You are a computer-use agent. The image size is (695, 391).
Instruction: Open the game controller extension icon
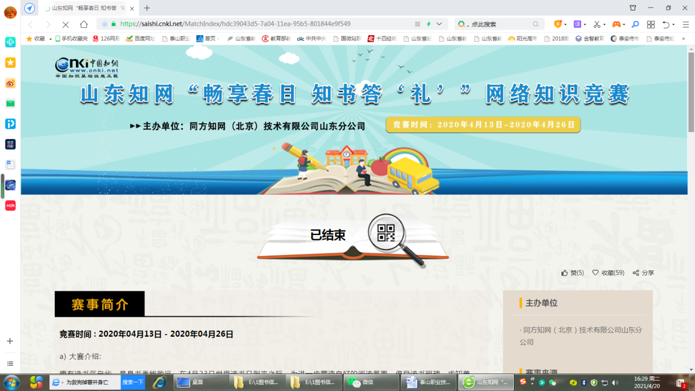tap(616, 24)
